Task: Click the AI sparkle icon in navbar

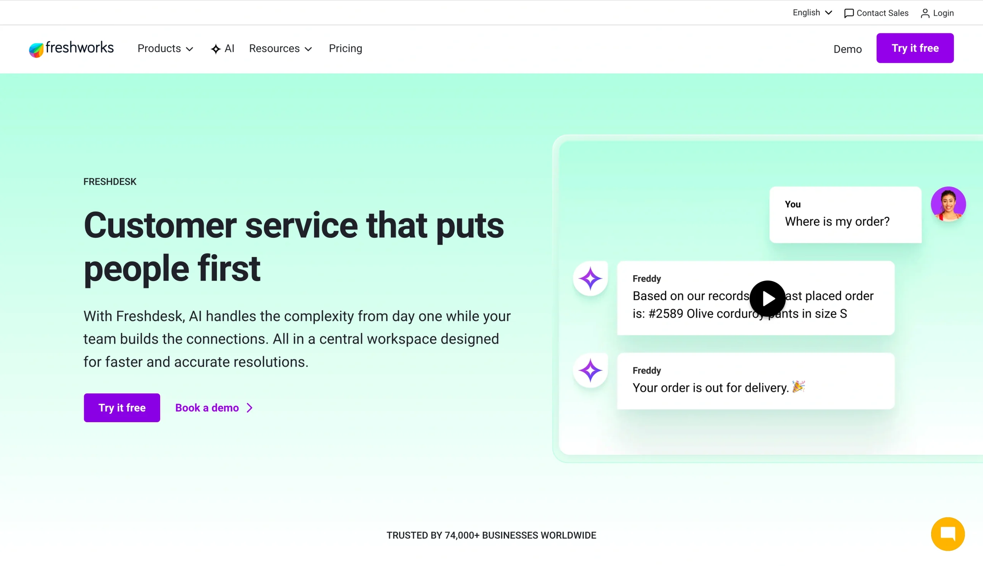Action: point(215,49)
